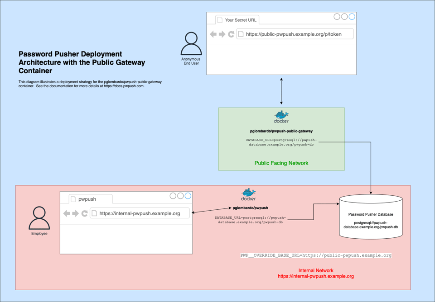The width and height of the screenshot is (435, 302).
Task: Click the forward arrow in the pwpush browser
Action: point(76,213)
